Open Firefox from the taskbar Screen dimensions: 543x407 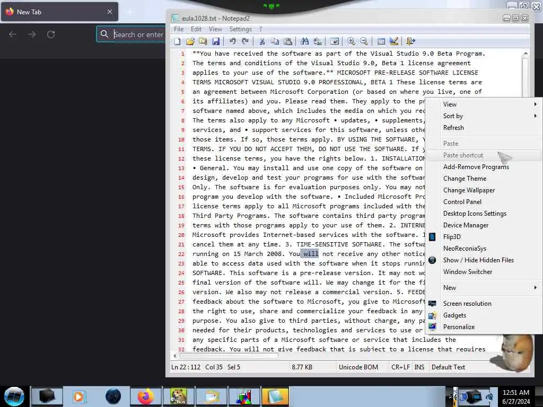(146, 396)
